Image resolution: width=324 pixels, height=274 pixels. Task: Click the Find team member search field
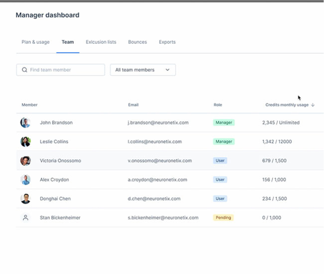point(61,70)
